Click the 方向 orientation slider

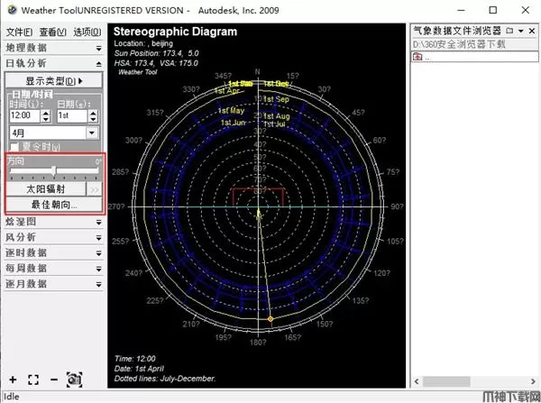tap(54, 171)
